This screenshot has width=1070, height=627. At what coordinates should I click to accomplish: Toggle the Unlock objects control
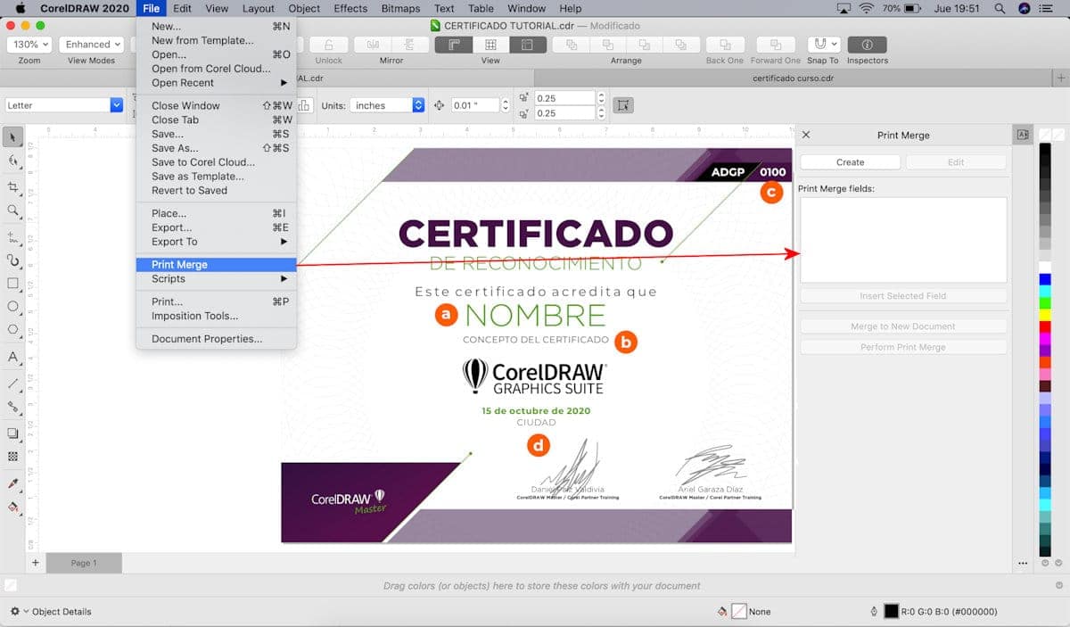point(328,45)
